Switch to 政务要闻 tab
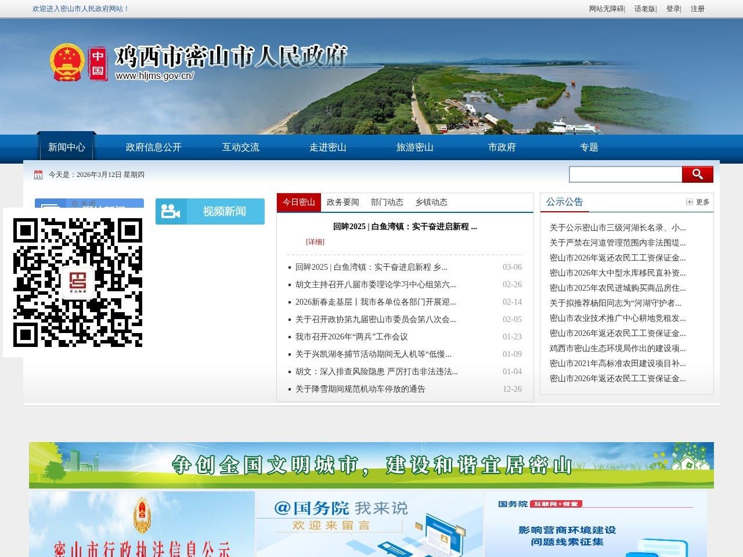 tap(343, 202)
